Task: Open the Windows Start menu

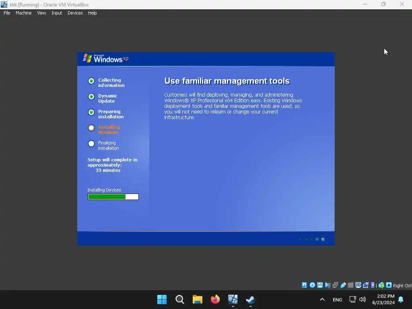Action: tap(162, 299)
